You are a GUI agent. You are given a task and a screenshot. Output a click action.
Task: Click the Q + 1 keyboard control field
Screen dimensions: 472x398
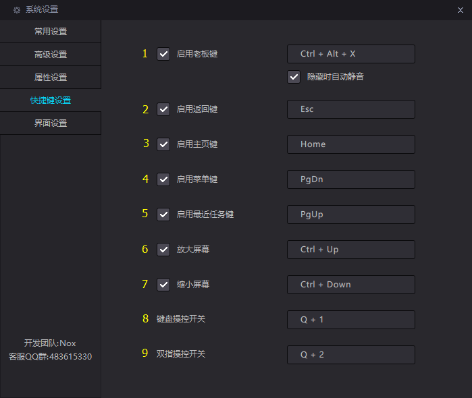[350, 320]
